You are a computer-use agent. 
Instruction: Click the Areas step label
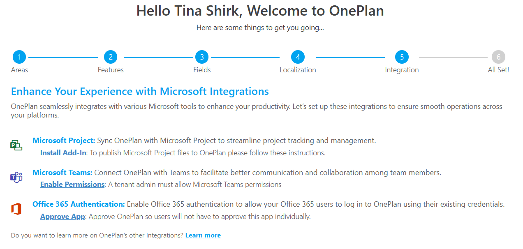point(19,70)
